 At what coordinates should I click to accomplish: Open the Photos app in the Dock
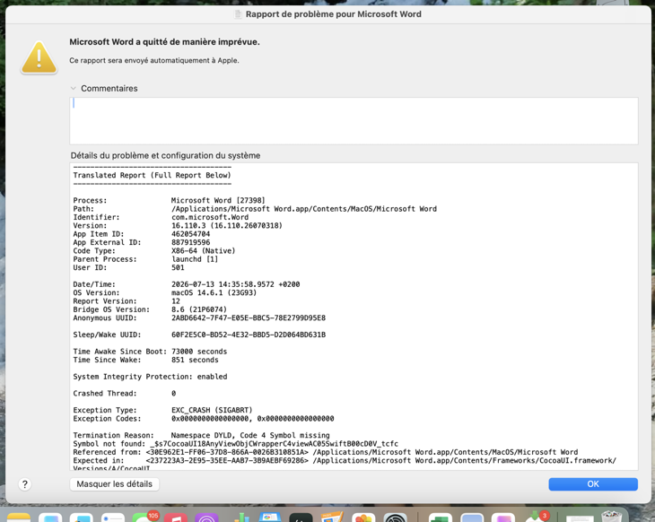pos(363,518)
